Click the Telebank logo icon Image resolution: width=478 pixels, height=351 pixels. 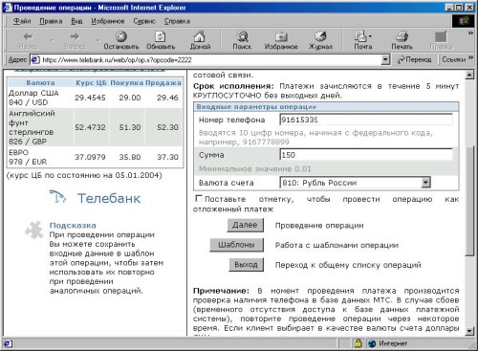click(x=57, y=197)
